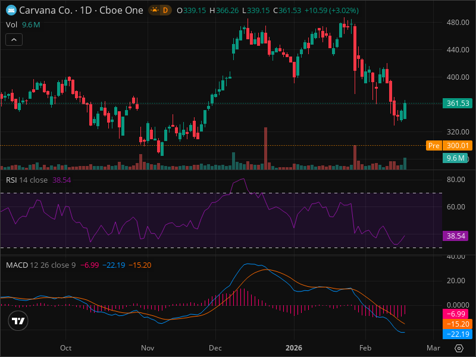Click the Nov label on time axis
476x357 pixels.
tap(148, 348)
